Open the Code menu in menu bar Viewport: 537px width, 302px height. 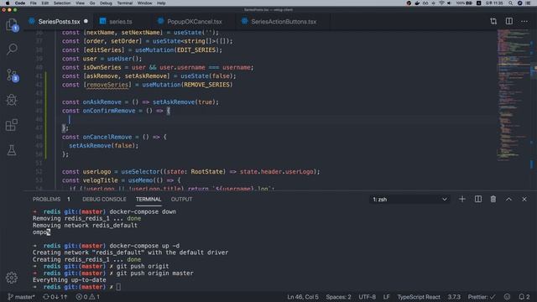point(20,3)
